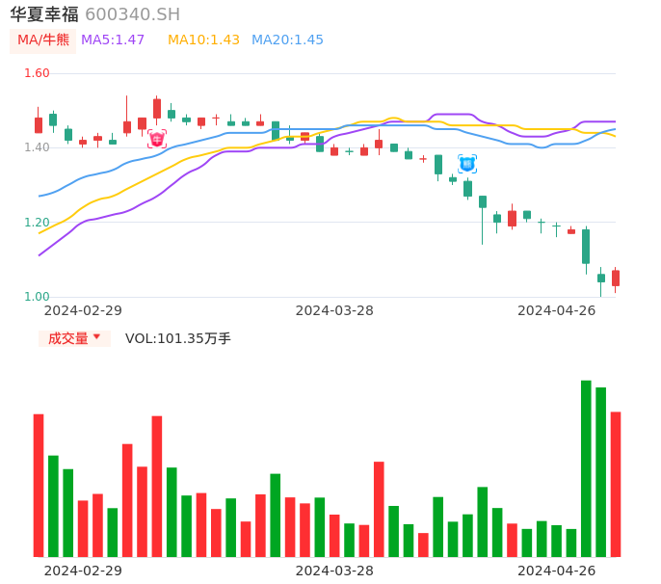Click the first red volume bar at left

pyautogui.click(x=39, y=486)
